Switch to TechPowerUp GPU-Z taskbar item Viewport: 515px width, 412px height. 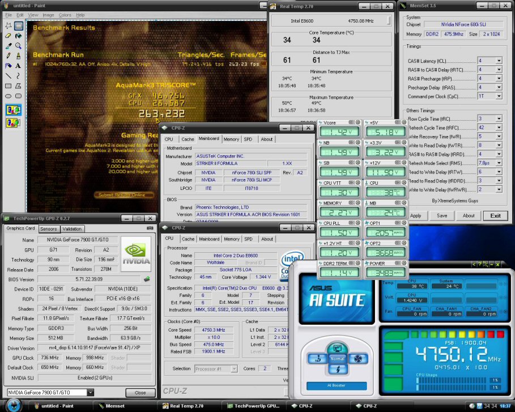coord(254,406)
